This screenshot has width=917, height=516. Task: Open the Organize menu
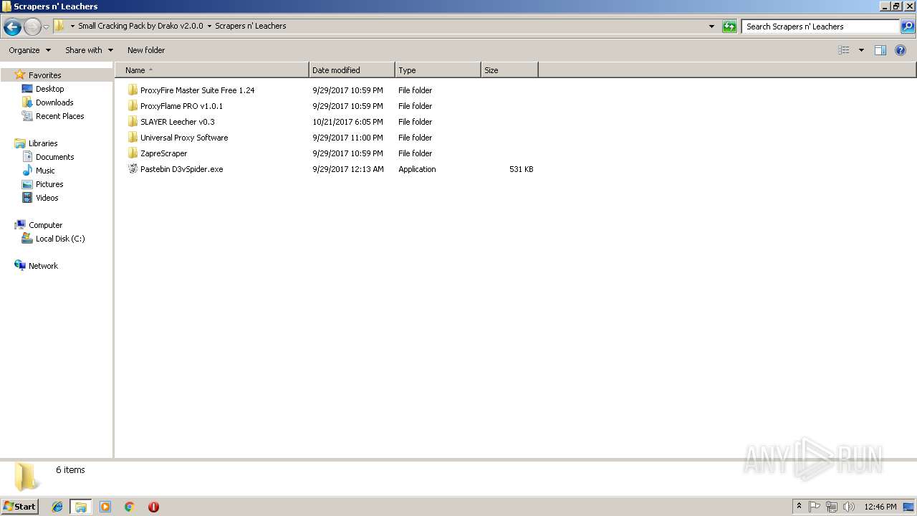click(x=29, y=50)
